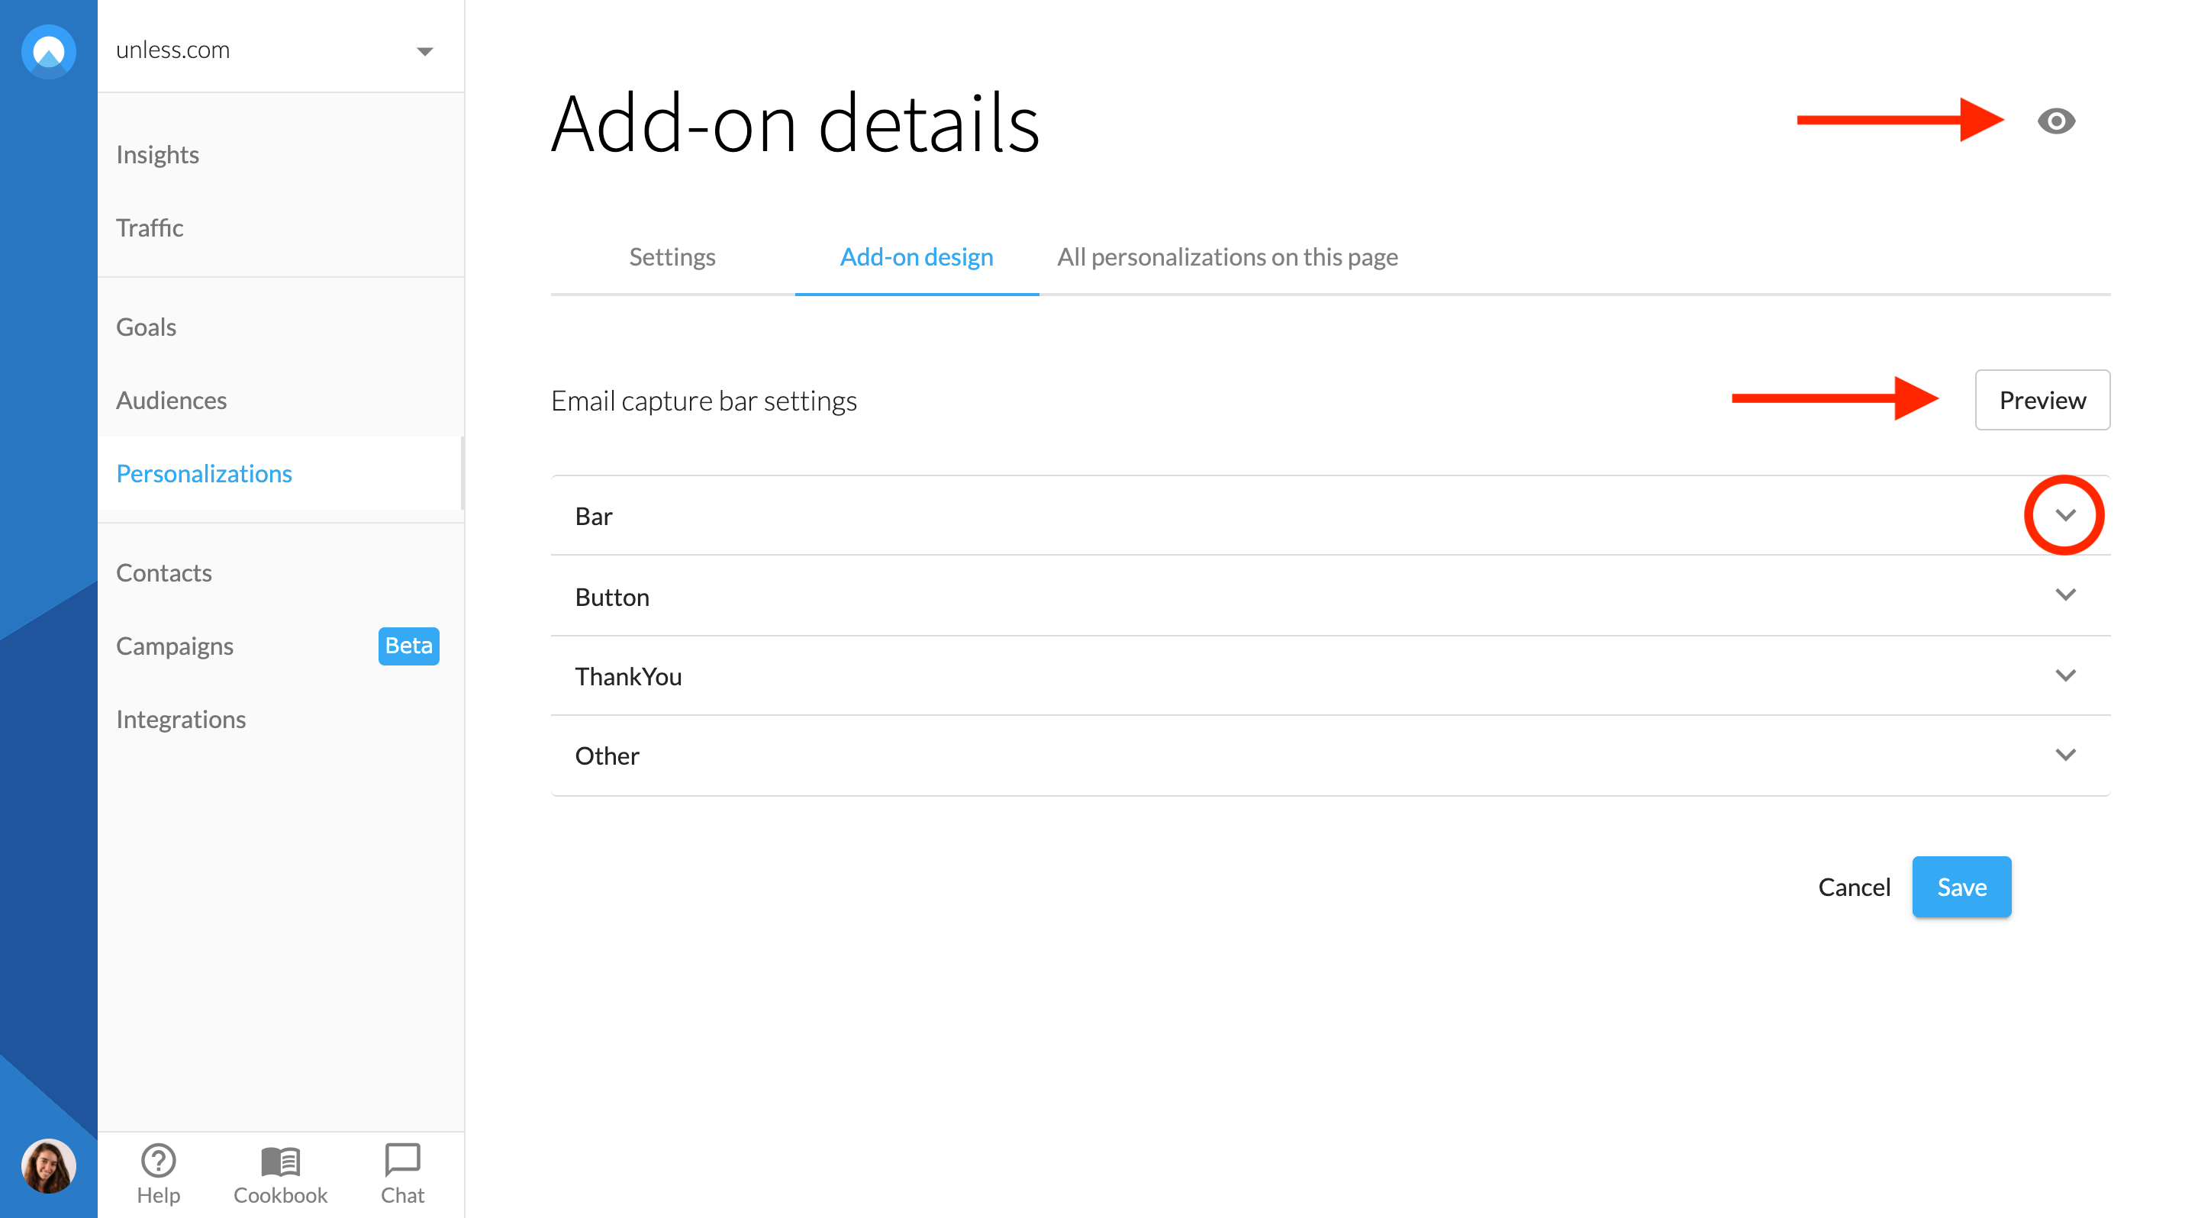Expand the Button settings section
This screenshot has height=1218, width=2198.
click(x=2064, y=595)
